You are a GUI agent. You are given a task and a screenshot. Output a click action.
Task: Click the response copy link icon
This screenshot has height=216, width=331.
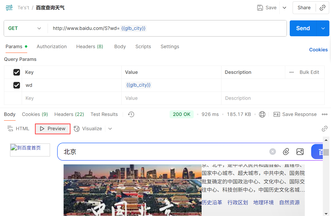325,129
